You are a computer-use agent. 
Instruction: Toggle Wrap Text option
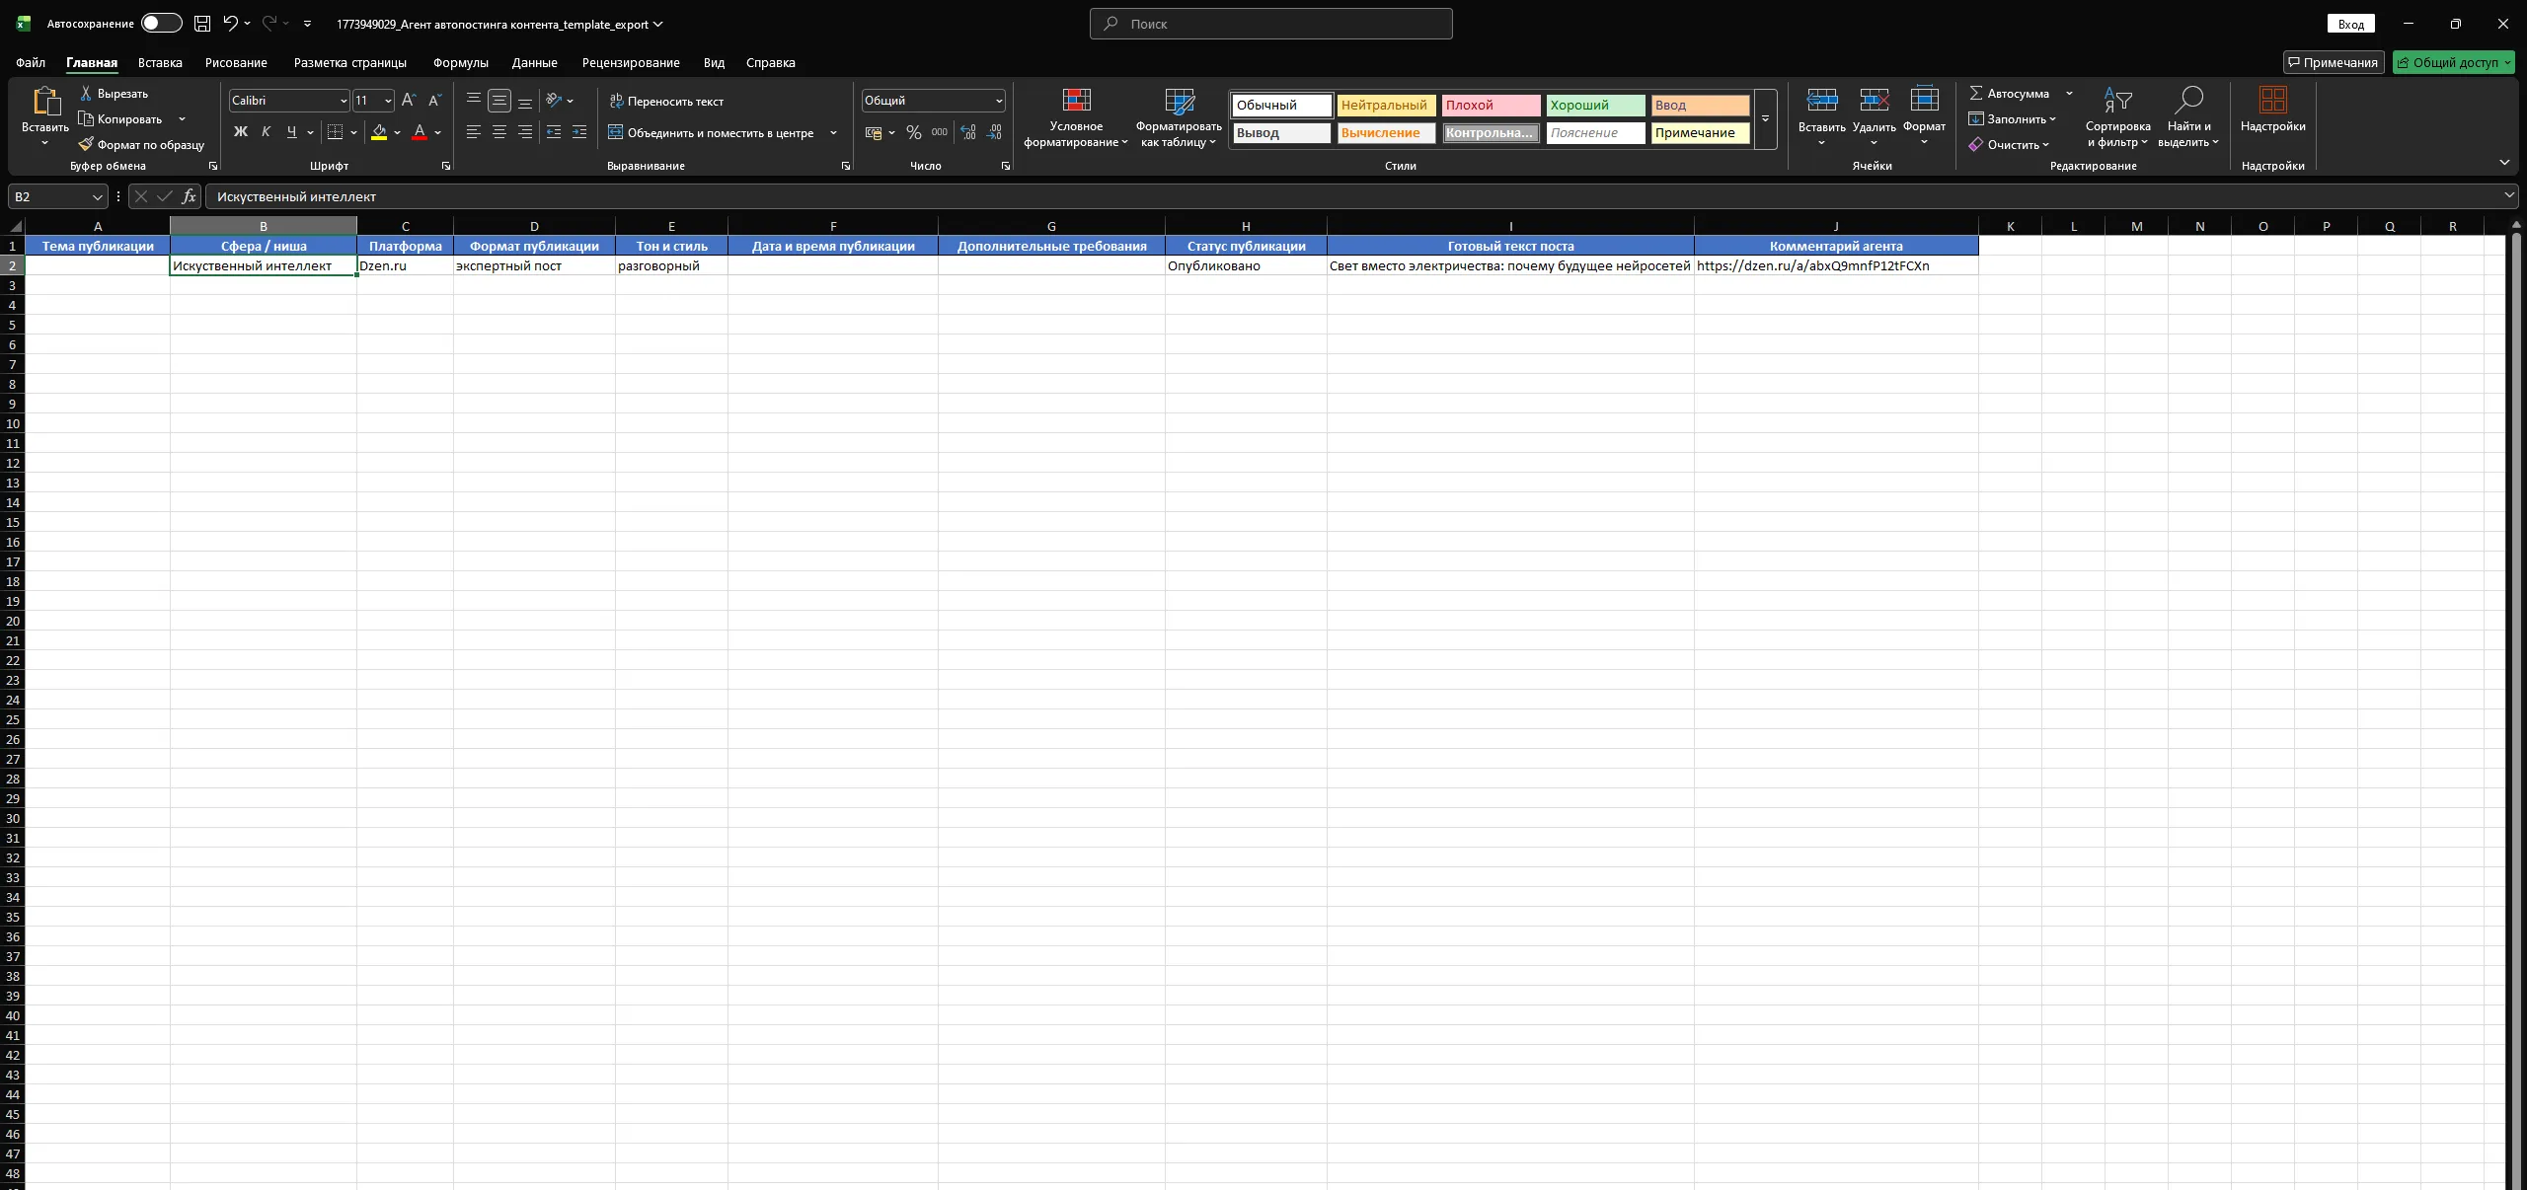pos(666,101)
